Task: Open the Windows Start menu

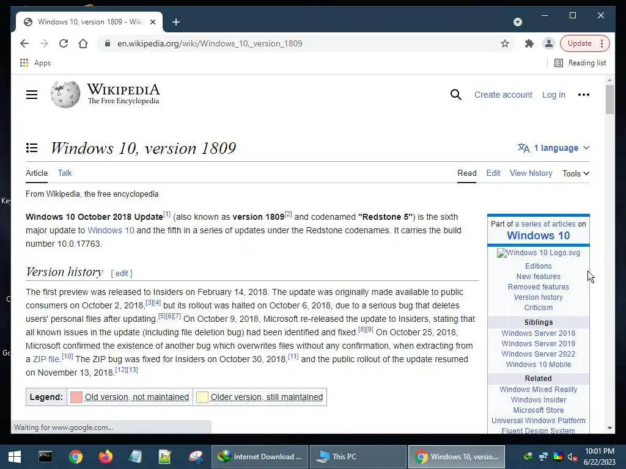Action: (x=15, y=457)
